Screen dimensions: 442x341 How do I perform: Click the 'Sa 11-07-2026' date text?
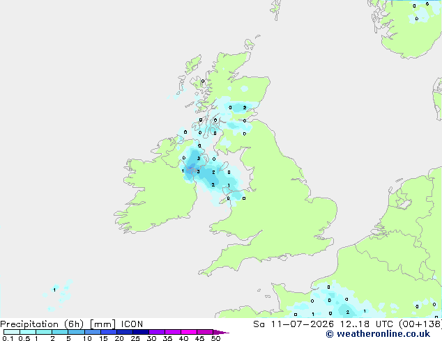pos(294,324)
